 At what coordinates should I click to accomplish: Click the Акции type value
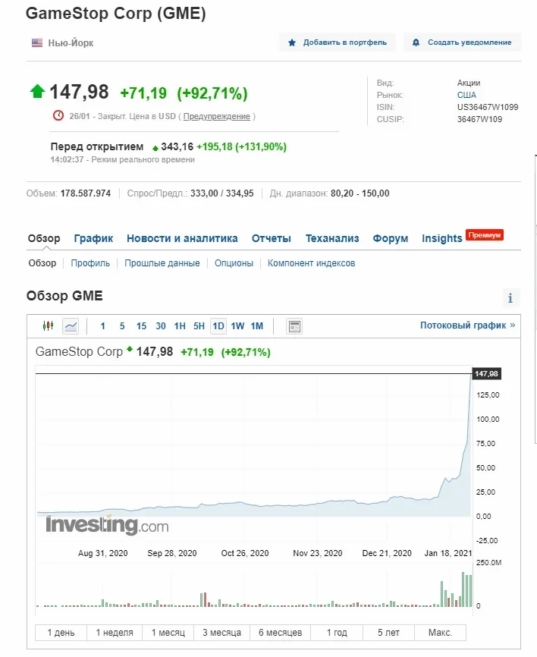(x=469, y=83)
